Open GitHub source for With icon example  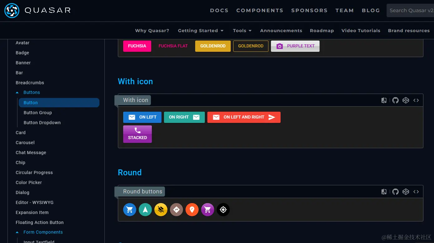click(x=395, y=100)
